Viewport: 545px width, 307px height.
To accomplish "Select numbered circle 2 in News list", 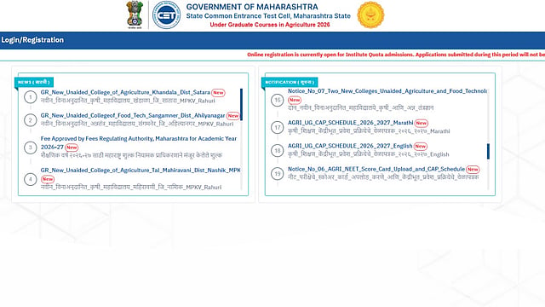I will tap(31, 120).
